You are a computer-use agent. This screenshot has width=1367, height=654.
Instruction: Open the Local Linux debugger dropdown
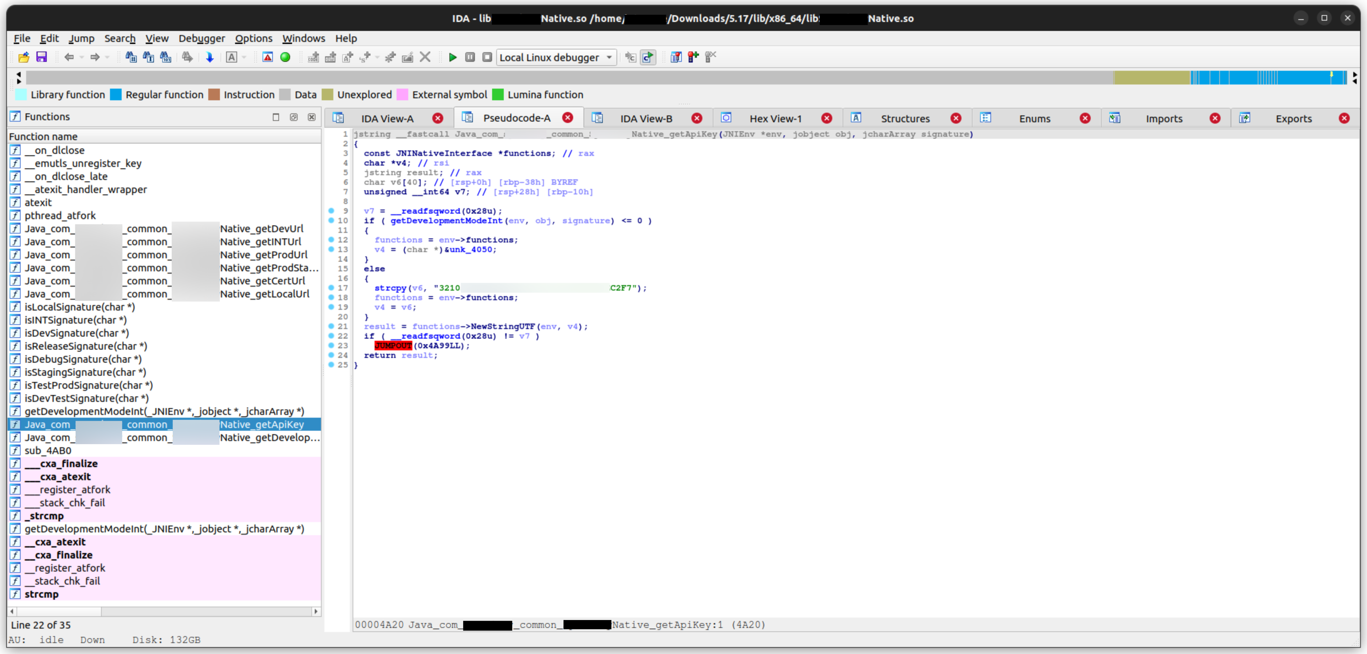click(x=609, y=57)
